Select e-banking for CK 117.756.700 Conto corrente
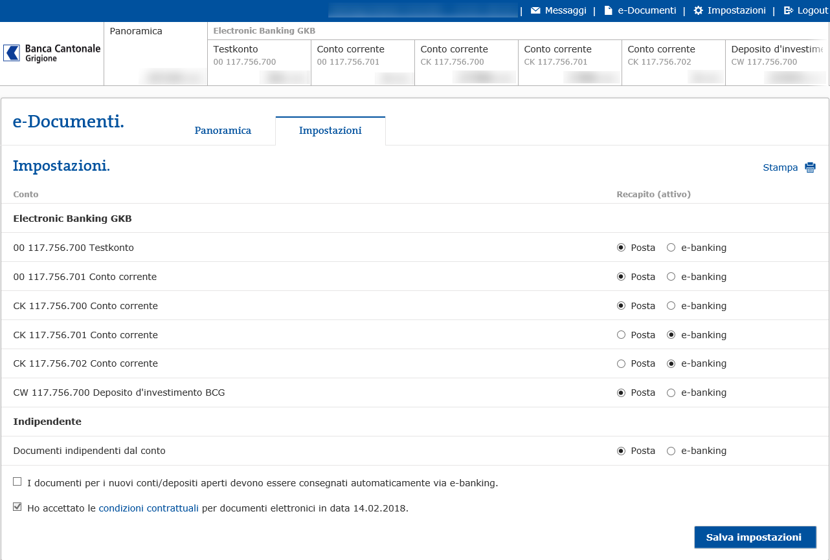This screenshot has width=830, height=560. click(671, 306)
